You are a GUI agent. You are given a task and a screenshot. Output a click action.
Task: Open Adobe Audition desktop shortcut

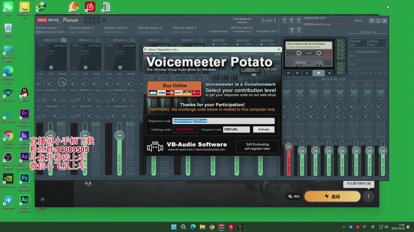[x=24, y=204]
